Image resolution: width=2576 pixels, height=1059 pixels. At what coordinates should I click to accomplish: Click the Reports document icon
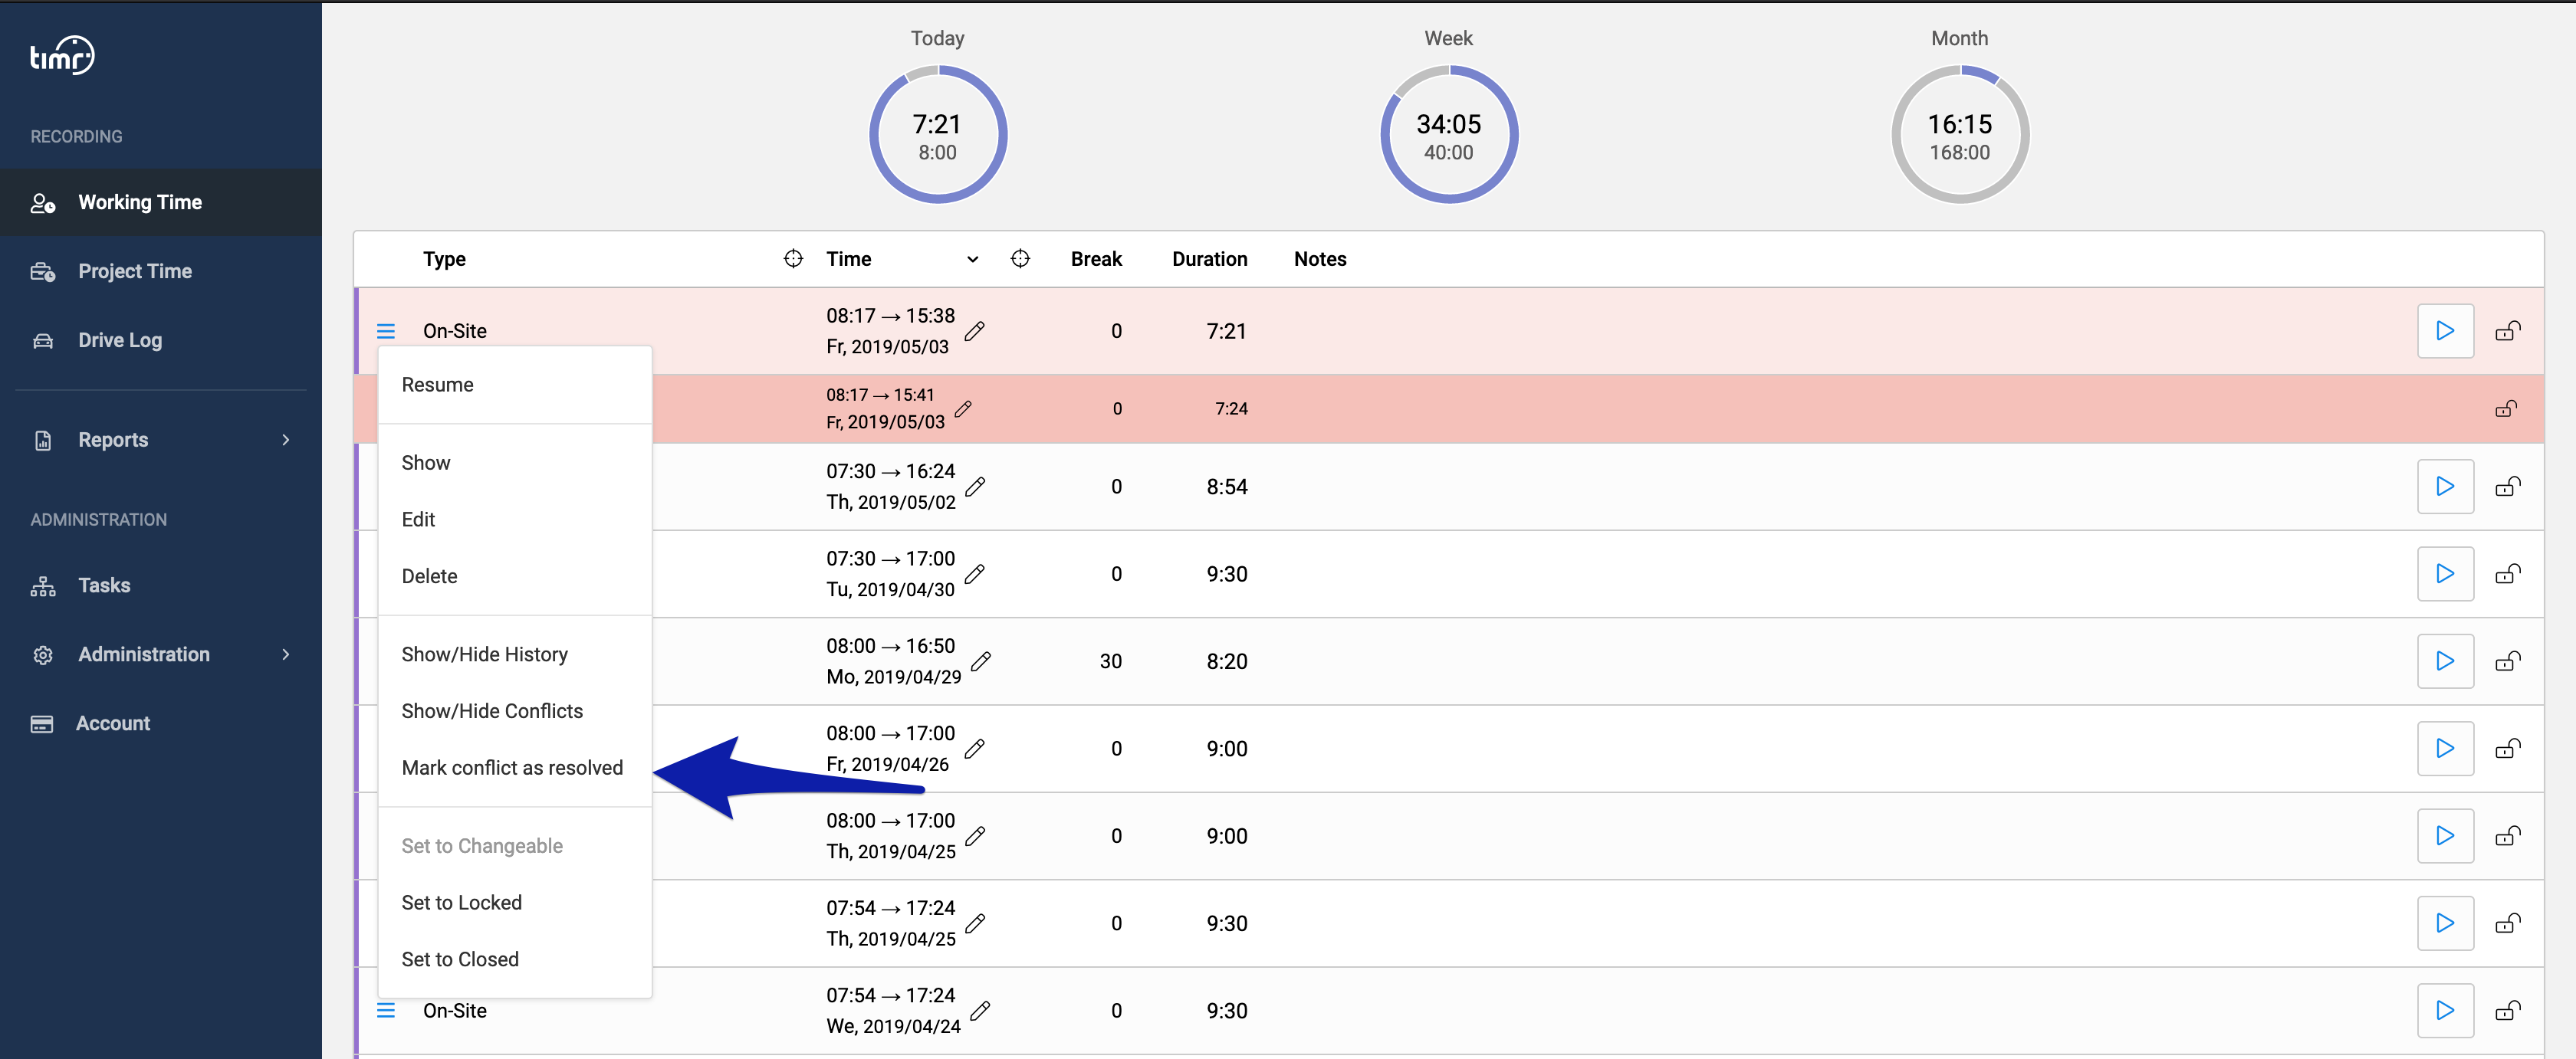pyautogui.click(x=43, y=441)
